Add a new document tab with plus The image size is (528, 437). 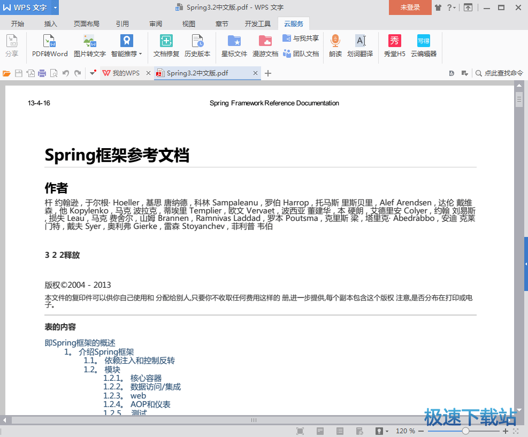point(268,73)
